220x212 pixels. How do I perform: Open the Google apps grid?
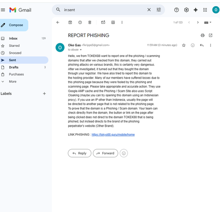(205, 10)
